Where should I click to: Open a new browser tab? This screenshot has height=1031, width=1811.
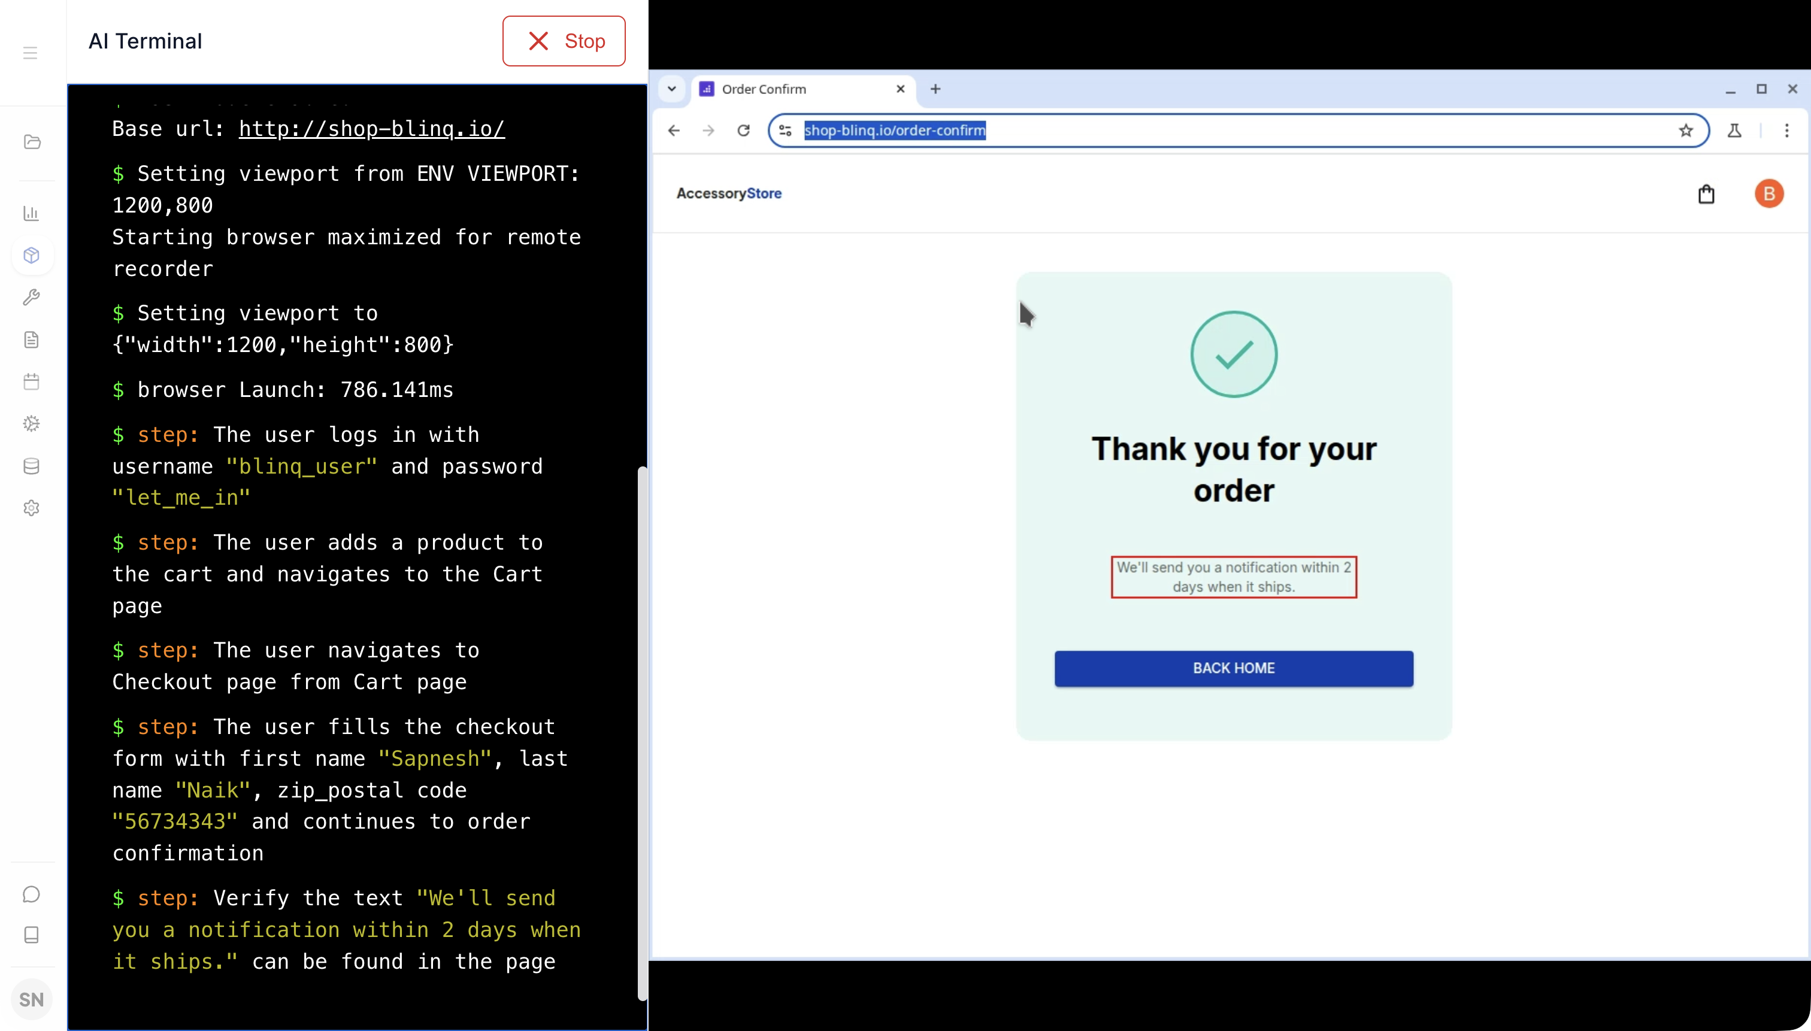pos(935,89)
